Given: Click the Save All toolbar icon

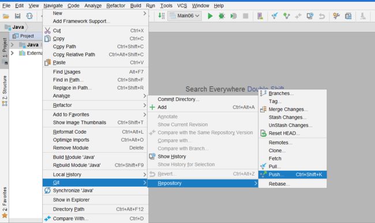Looking at the screenshot, I should [17, 16].
